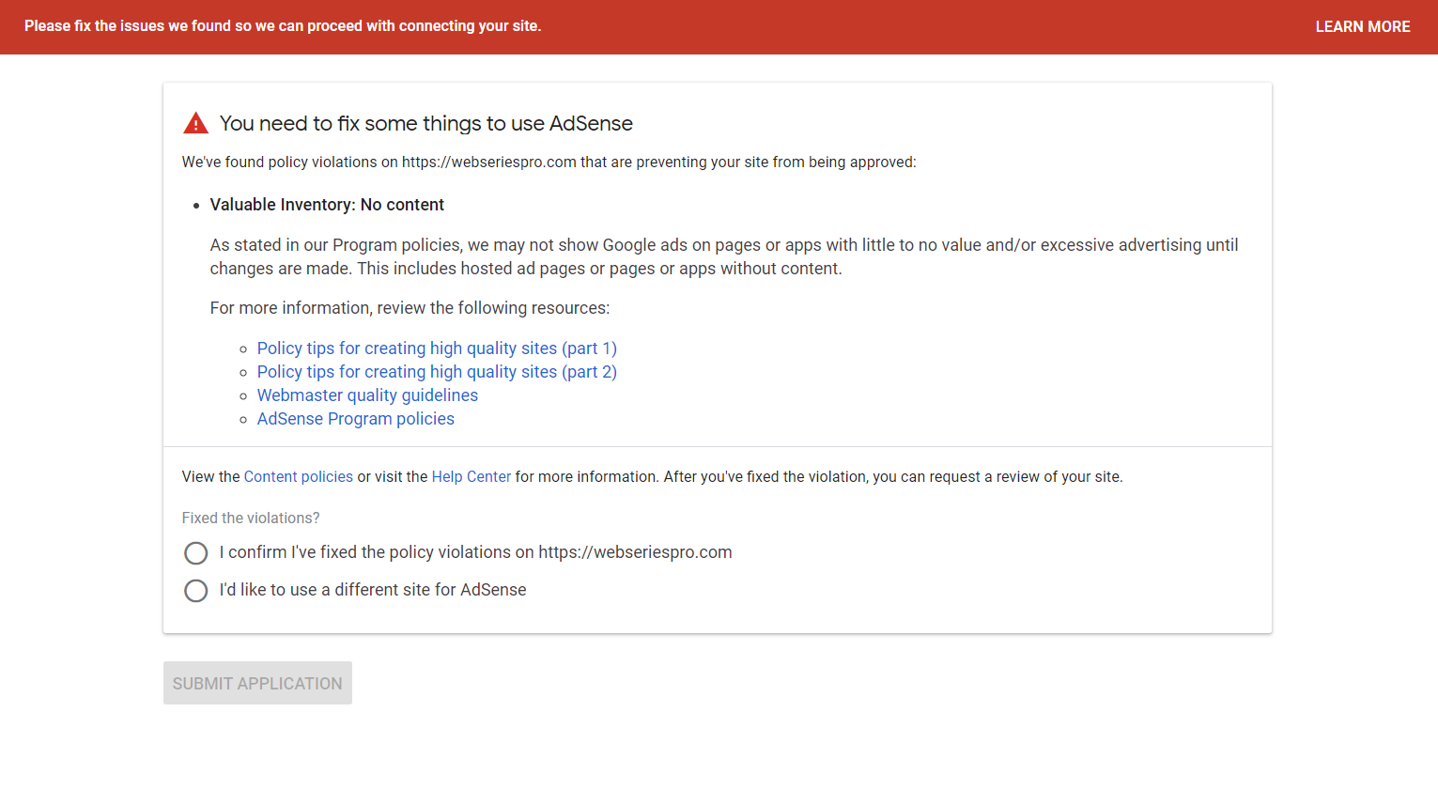Click the bullet point beside Valuable Inventory
The image size is (1438, 805).
(x=196, y=206)
